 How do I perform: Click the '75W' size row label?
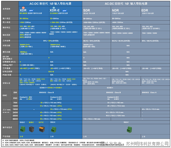(15, 103)
